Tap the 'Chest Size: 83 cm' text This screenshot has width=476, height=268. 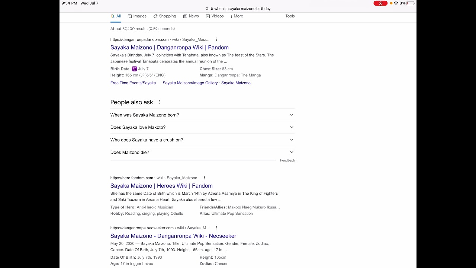coord(216,69)
